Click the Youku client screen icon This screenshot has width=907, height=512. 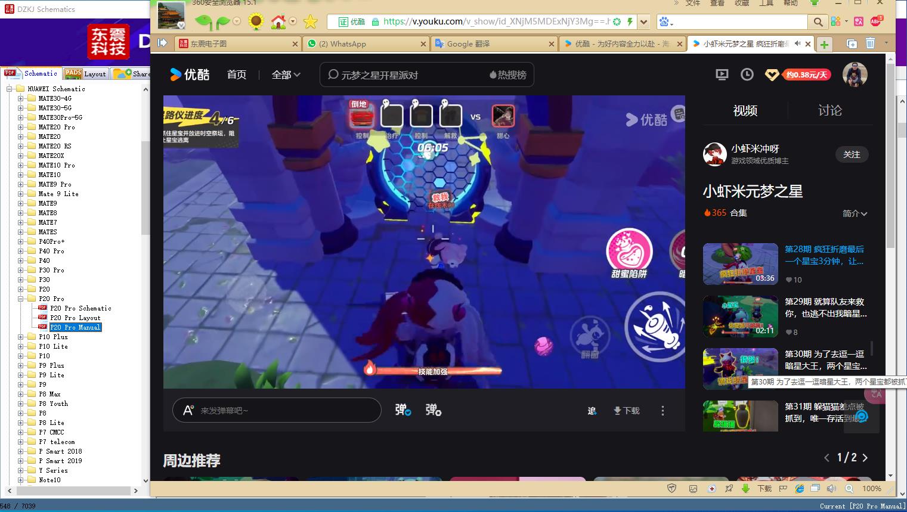pos(722,75)
